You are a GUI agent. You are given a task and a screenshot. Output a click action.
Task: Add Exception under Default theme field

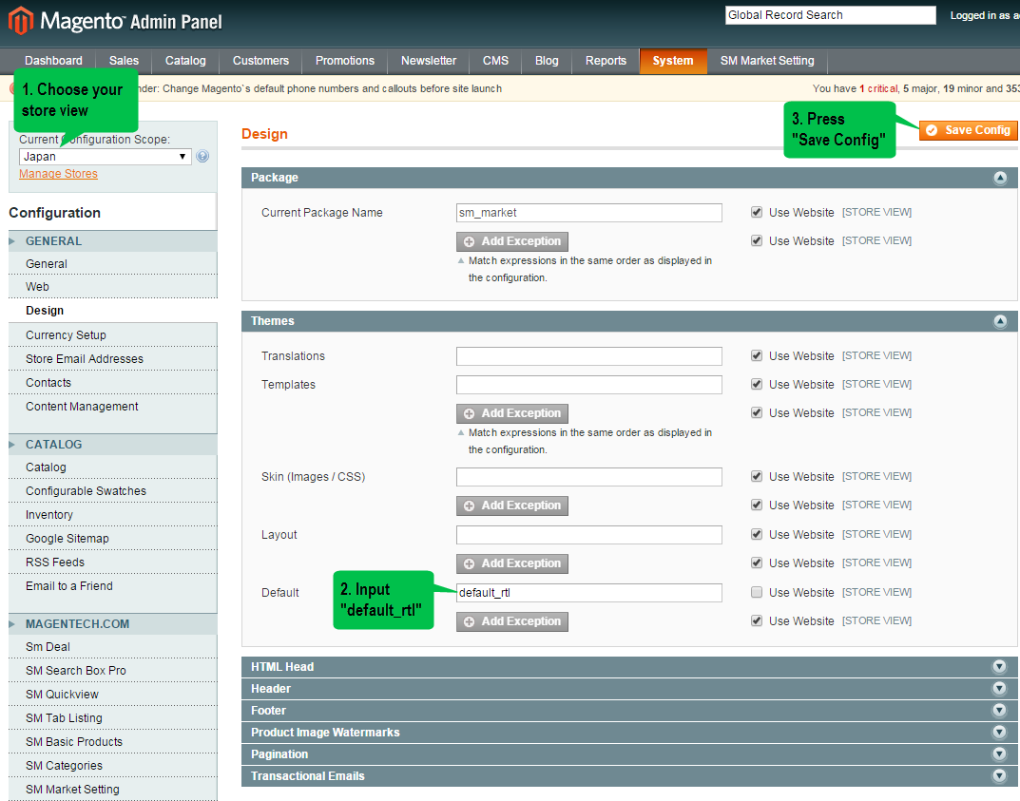512,621
